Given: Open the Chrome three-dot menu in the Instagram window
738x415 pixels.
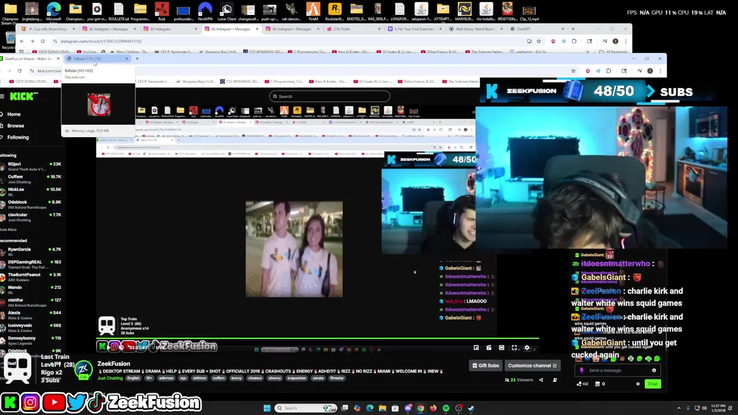Looking at the screenshot, I should (626, 41).
